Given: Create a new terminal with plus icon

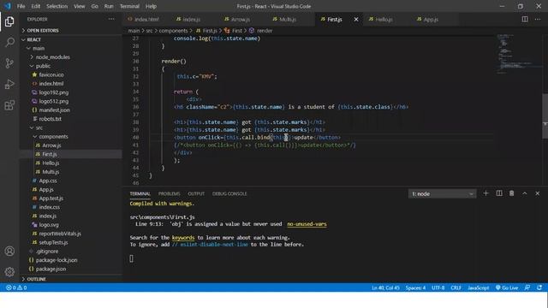Looking at the screenshot, I should 485,193.
